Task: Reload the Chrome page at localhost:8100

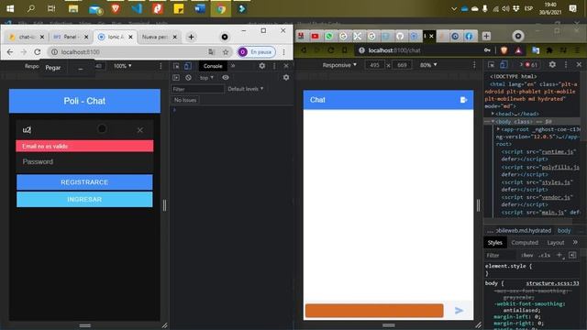Action: (38, 52)
